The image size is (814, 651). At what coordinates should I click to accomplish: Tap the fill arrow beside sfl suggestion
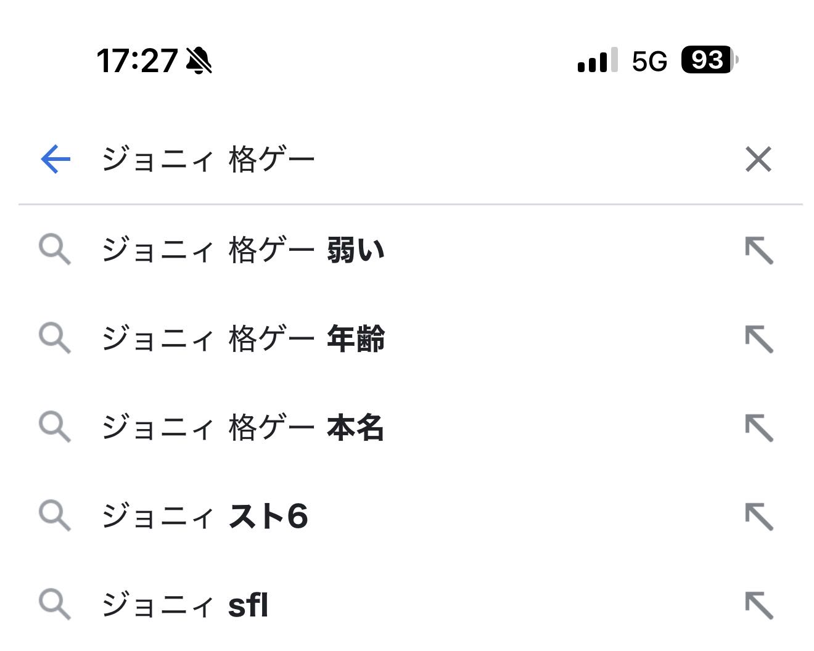(x=758, y=605)
